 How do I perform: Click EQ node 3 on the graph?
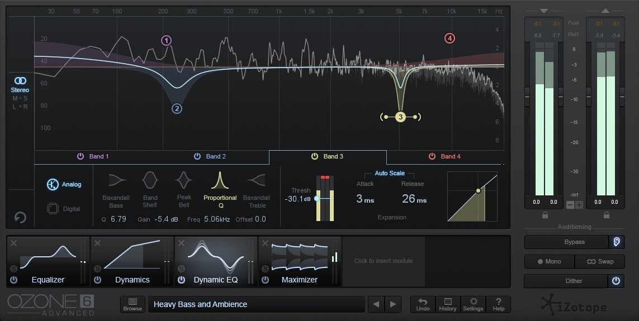[x=400, y=117]
